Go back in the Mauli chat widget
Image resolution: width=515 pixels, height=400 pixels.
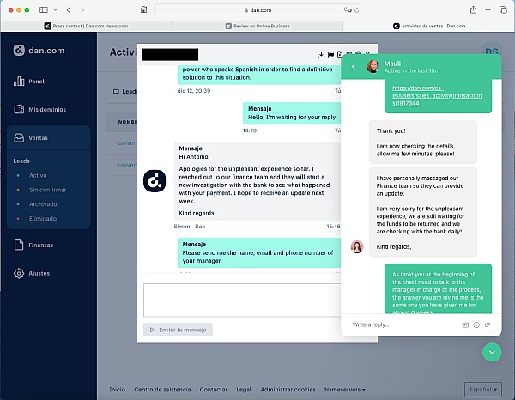coord(354,67)
